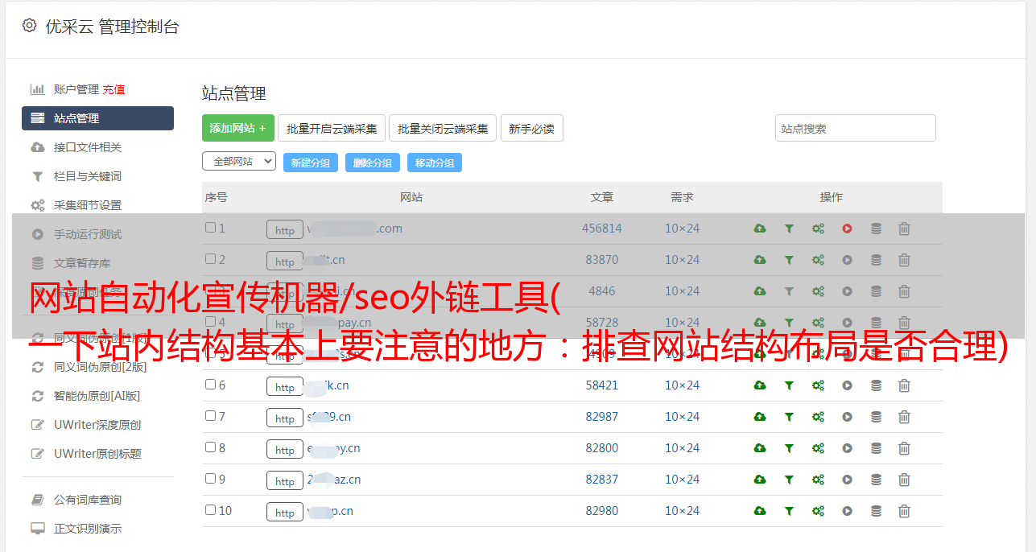The height and width of the screenshot is (552, 1036).
Task: Go to 接口文件相关 in the sidebar
Action: pyautogui.click(x=87, y=147)
